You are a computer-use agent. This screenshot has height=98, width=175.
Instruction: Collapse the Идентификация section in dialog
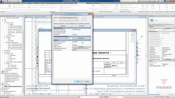[90, 28]
